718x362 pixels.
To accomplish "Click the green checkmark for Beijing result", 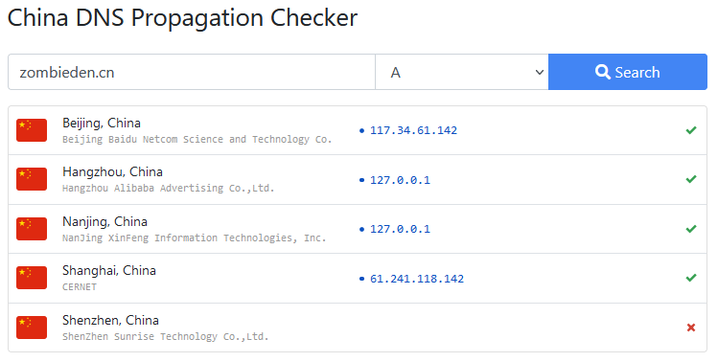I will click(x=691, y=130).
